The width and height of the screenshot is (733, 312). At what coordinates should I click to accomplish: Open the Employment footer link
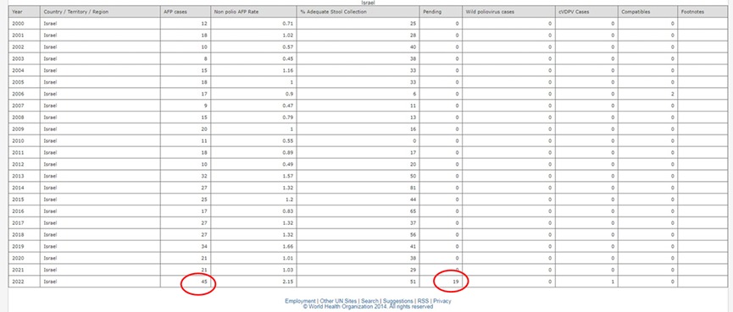[x=301, y=301]
